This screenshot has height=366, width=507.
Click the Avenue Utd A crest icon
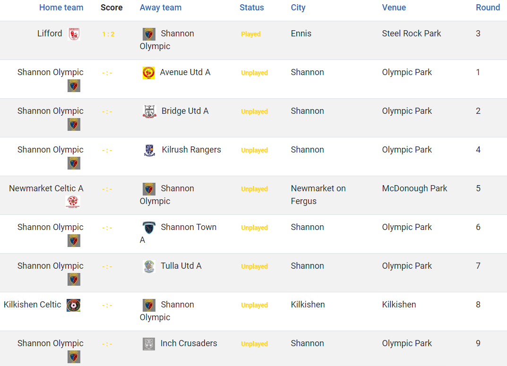pyautogui.click(x=149, y=73)
